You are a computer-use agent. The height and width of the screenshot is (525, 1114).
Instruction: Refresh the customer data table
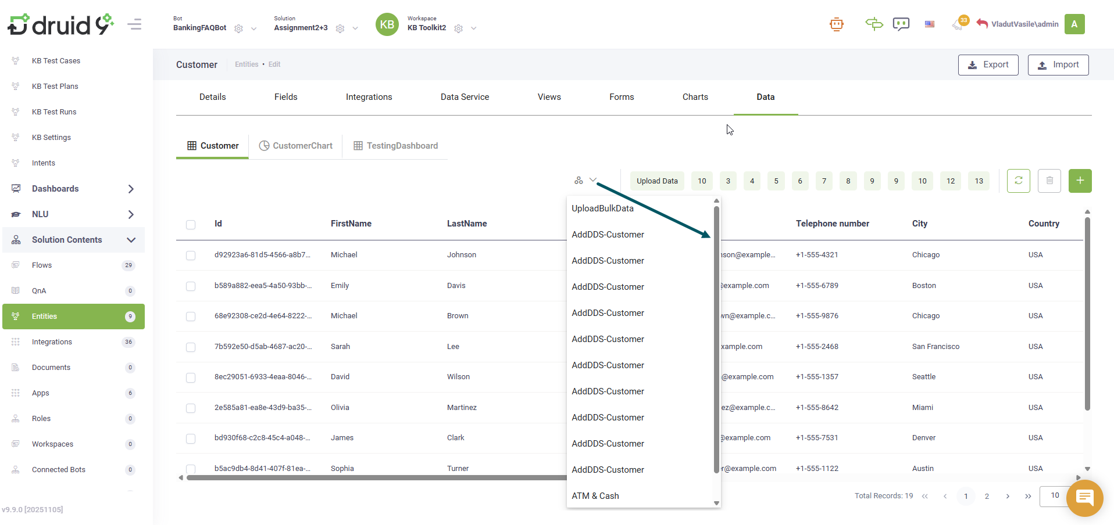pyautogui.click(x=1018, y=181)
